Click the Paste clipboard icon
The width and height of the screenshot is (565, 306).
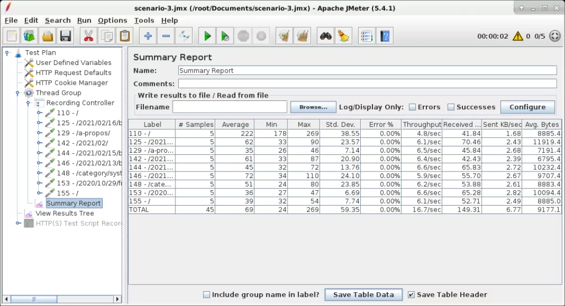tap(125, 36)
